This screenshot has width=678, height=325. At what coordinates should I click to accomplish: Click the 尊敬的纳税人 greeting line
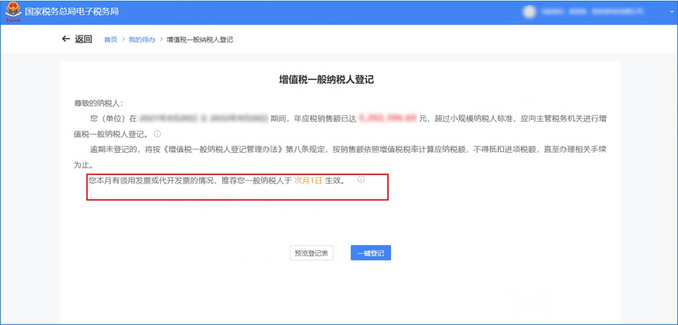98,103
